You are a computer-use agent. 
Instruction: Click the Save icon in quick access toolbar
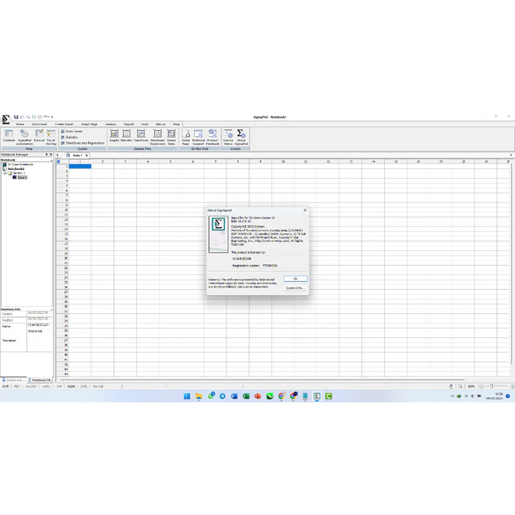click(15, 117)
